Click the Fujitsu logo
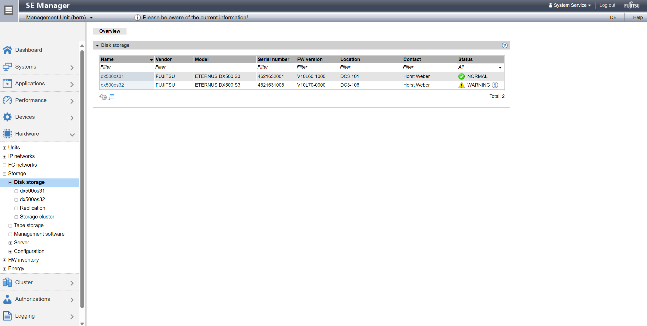The width and height of the screenshot is (647, 326). [632, 5]
